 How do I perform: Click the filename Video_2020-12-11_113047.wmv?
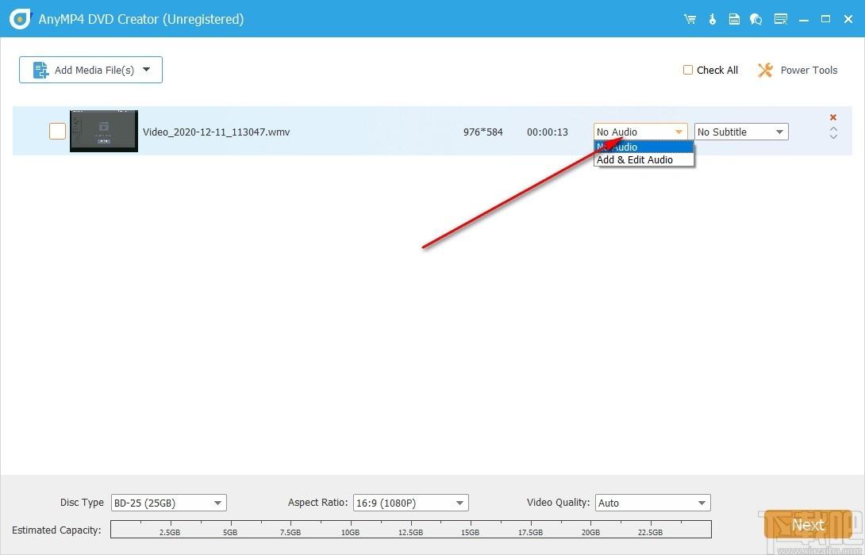coord(216,132)
